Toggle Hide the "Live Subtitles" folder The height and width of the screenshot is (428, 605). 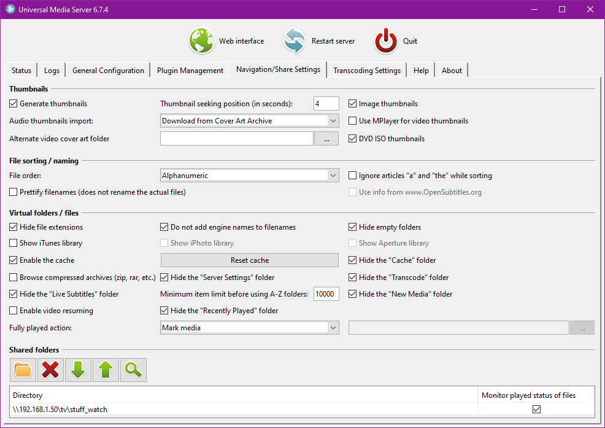13,294
